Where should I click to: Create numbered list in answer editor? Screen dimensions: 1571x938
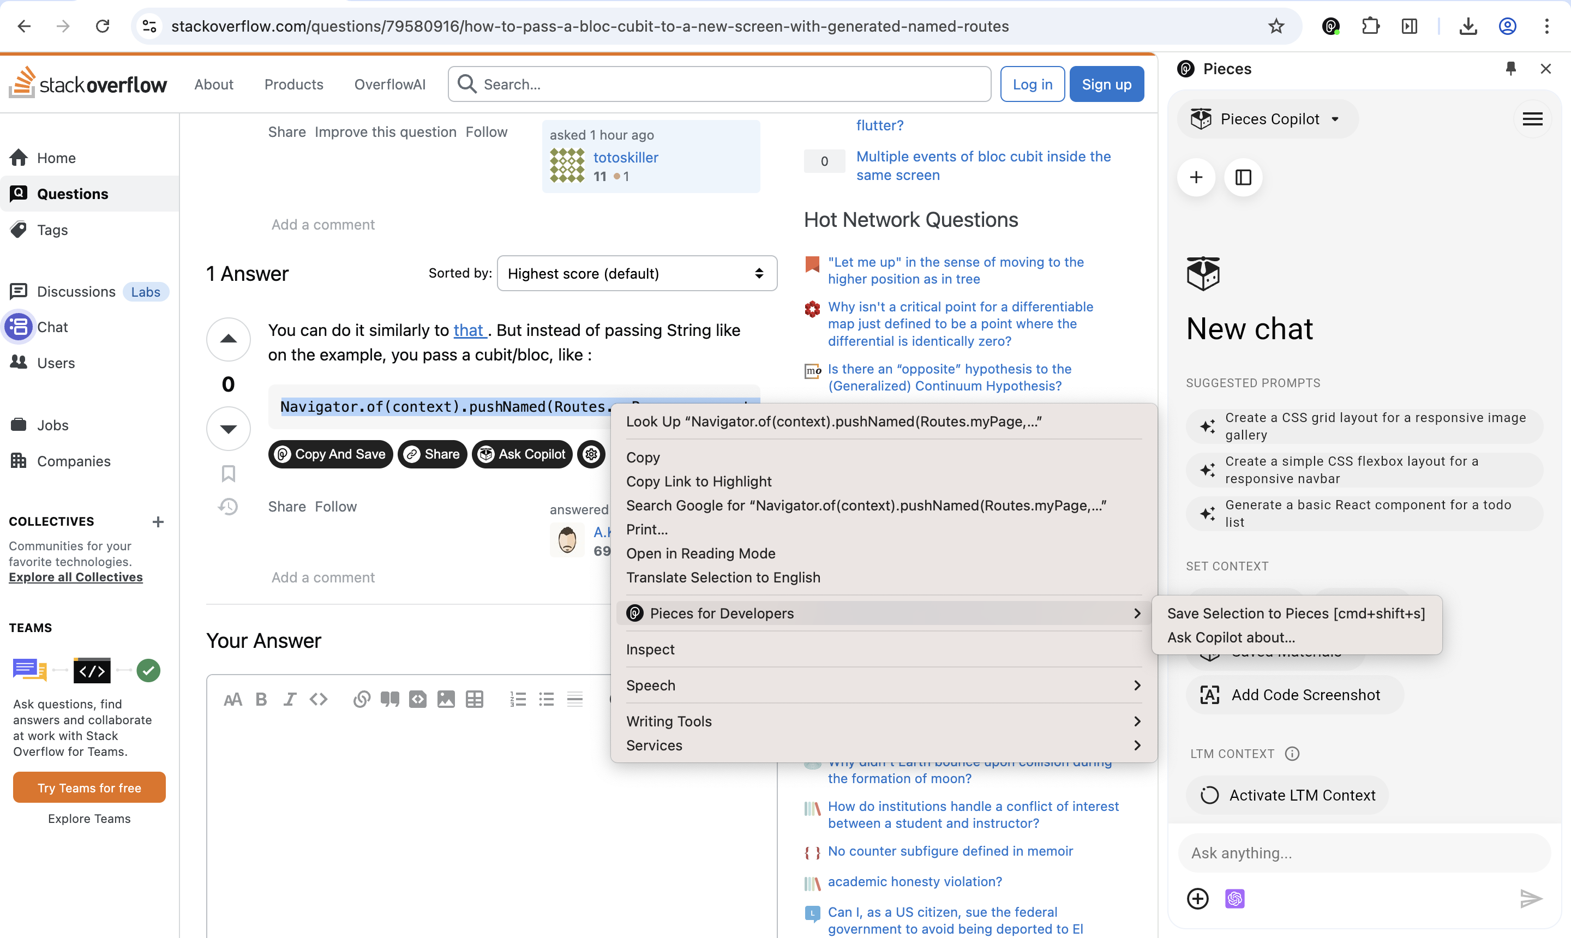(518, 699)
